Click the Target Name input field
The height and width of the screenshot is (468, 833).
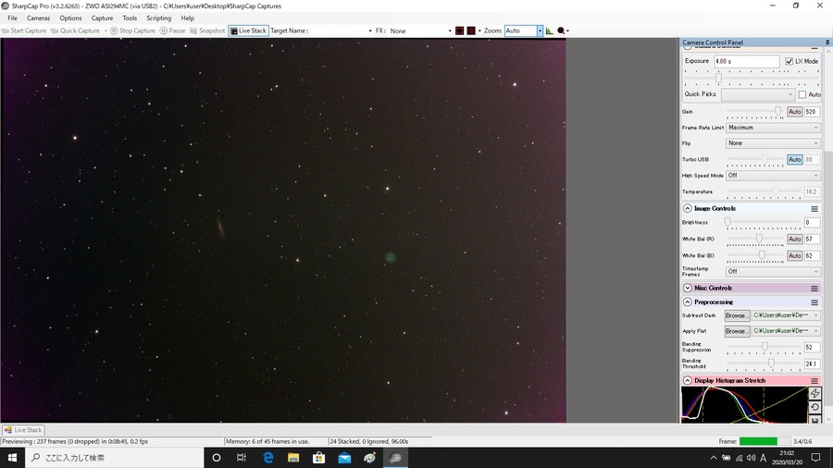coord(341,31)
